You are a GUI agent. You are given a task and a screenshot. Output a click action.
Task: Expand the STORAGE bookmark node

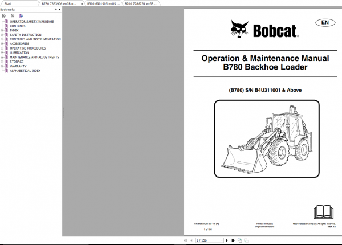tap(2, 62)
